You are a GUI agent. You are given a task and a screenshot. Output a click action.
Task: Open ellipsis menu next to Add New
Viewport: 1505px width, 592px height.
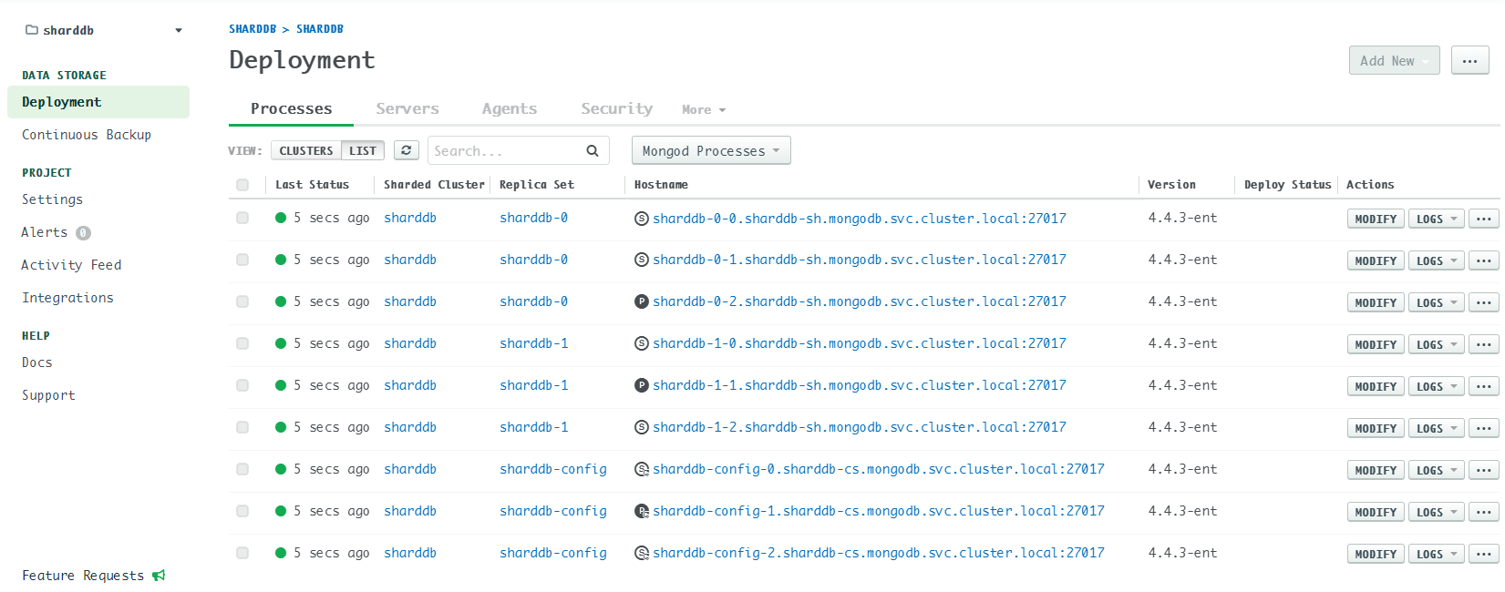1469,60
